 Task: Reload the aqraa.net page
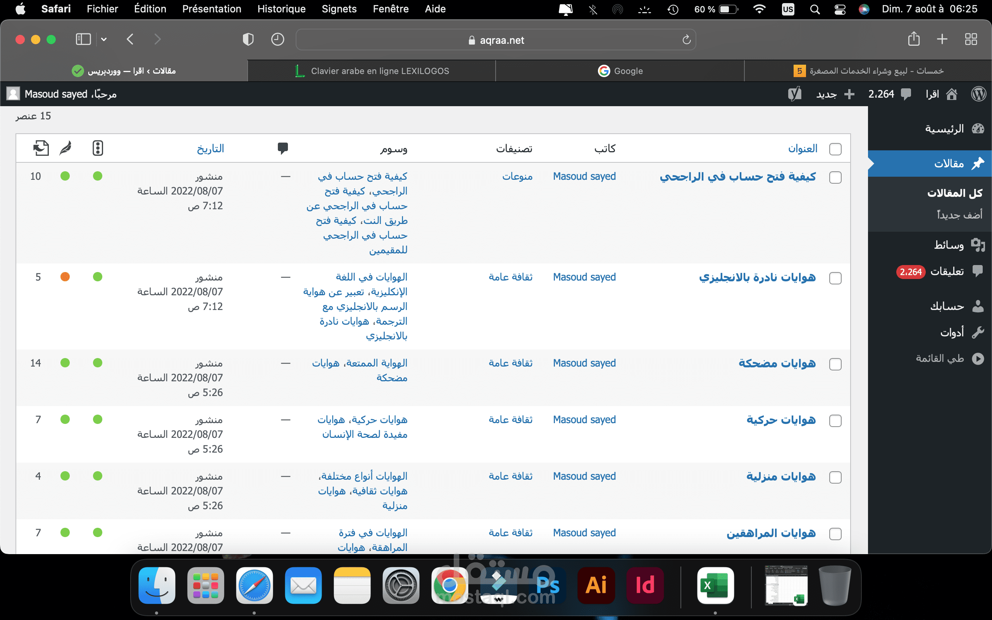coord(686,40)
